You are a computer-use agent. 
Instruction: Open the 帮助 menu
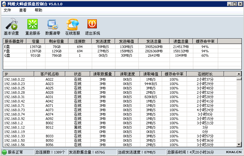38,10
